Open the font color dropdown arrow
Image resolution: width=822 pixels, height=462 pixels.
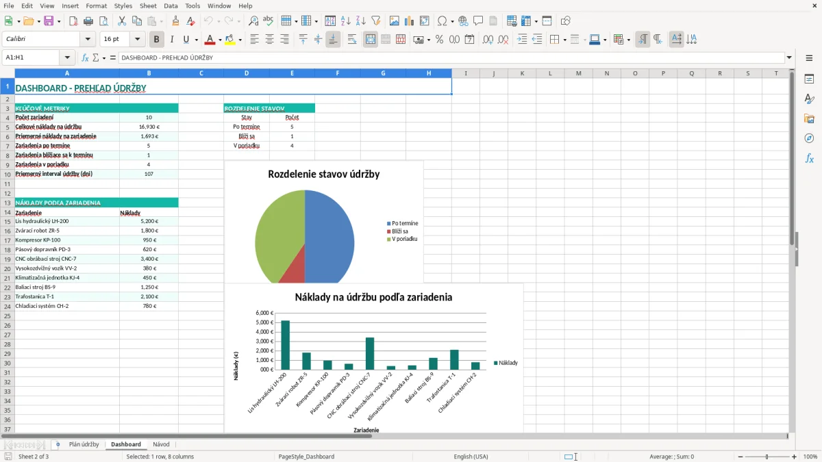[x=220, y=40]
